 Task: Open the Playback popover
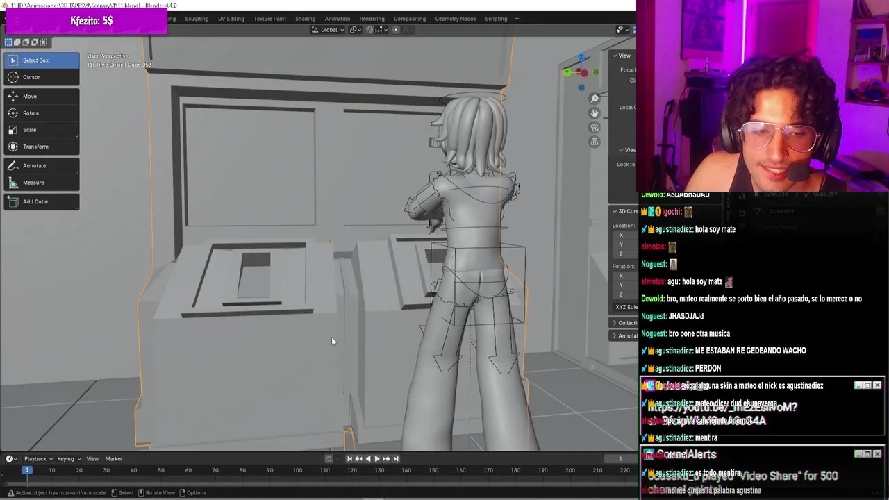click(x=38, y=459)
